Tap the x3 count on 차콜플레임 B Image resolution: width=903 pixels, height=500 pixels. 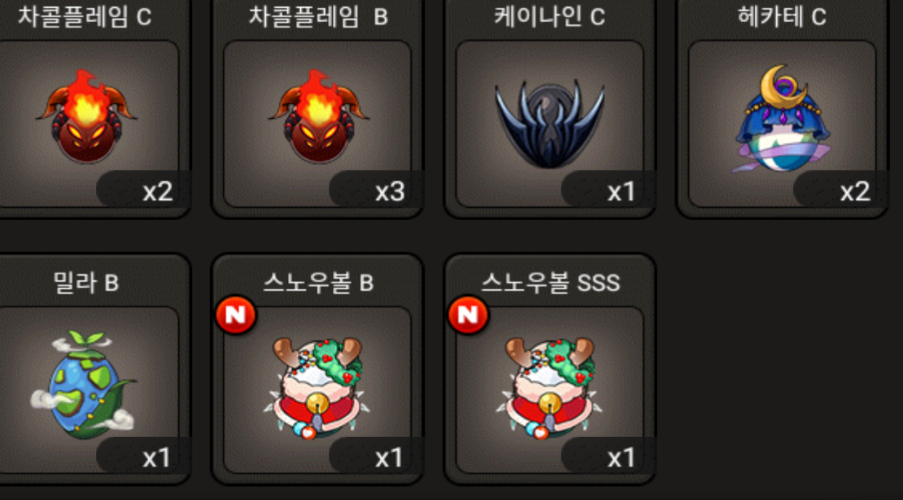[390, 192]
